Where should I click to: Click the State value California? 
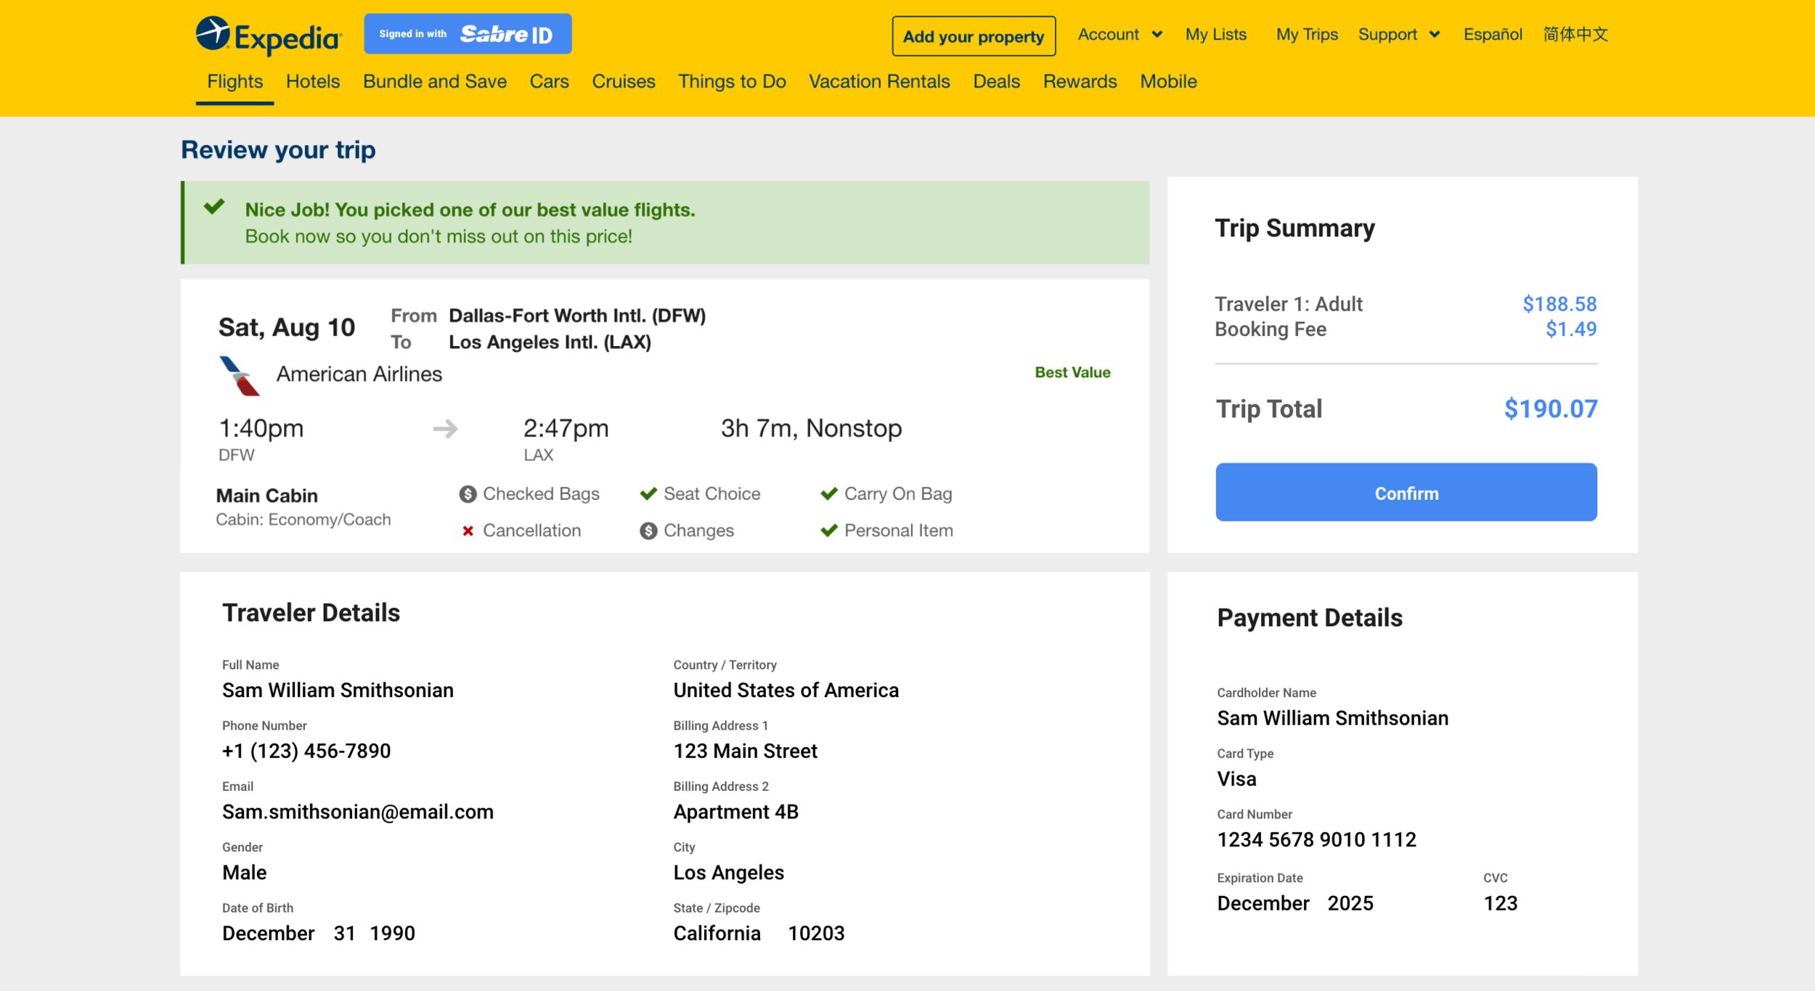point(717,933)
